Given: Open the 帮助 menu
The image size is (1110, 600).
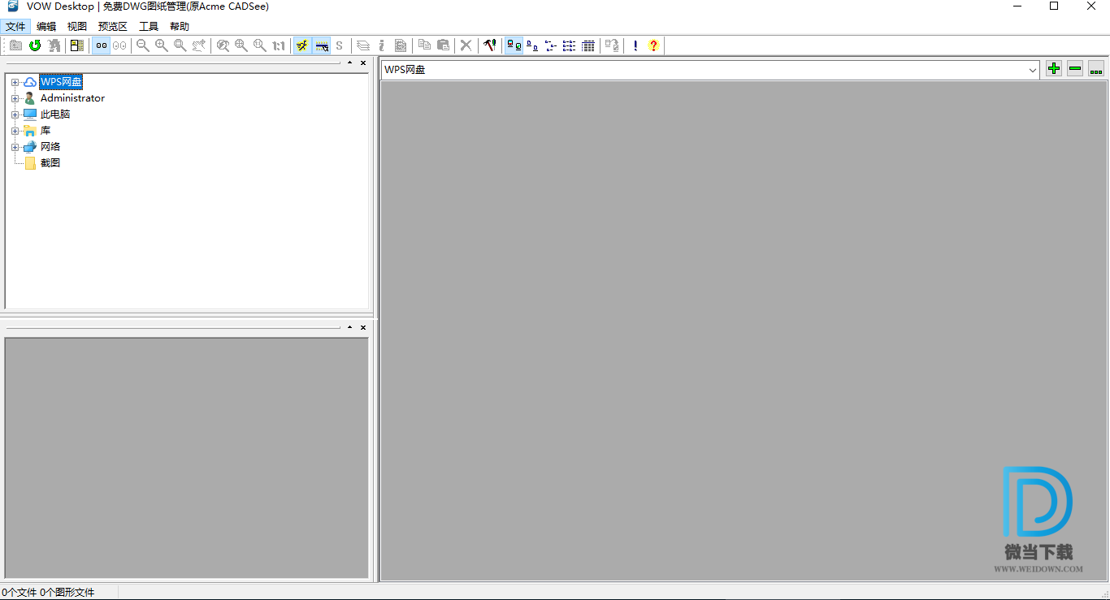Looking at the screenshot, I should click(180, 27).
